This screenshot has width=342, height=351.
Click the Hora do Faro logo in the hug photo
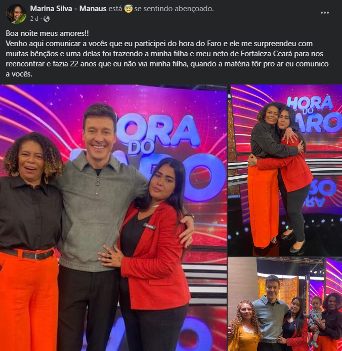314,114
